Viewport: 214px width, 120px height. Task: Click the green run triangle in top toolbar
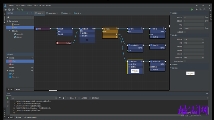[192, 10]
